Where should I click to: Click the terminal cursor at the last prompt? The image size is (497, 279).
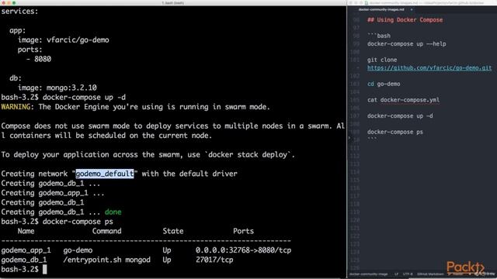(45, 269)
